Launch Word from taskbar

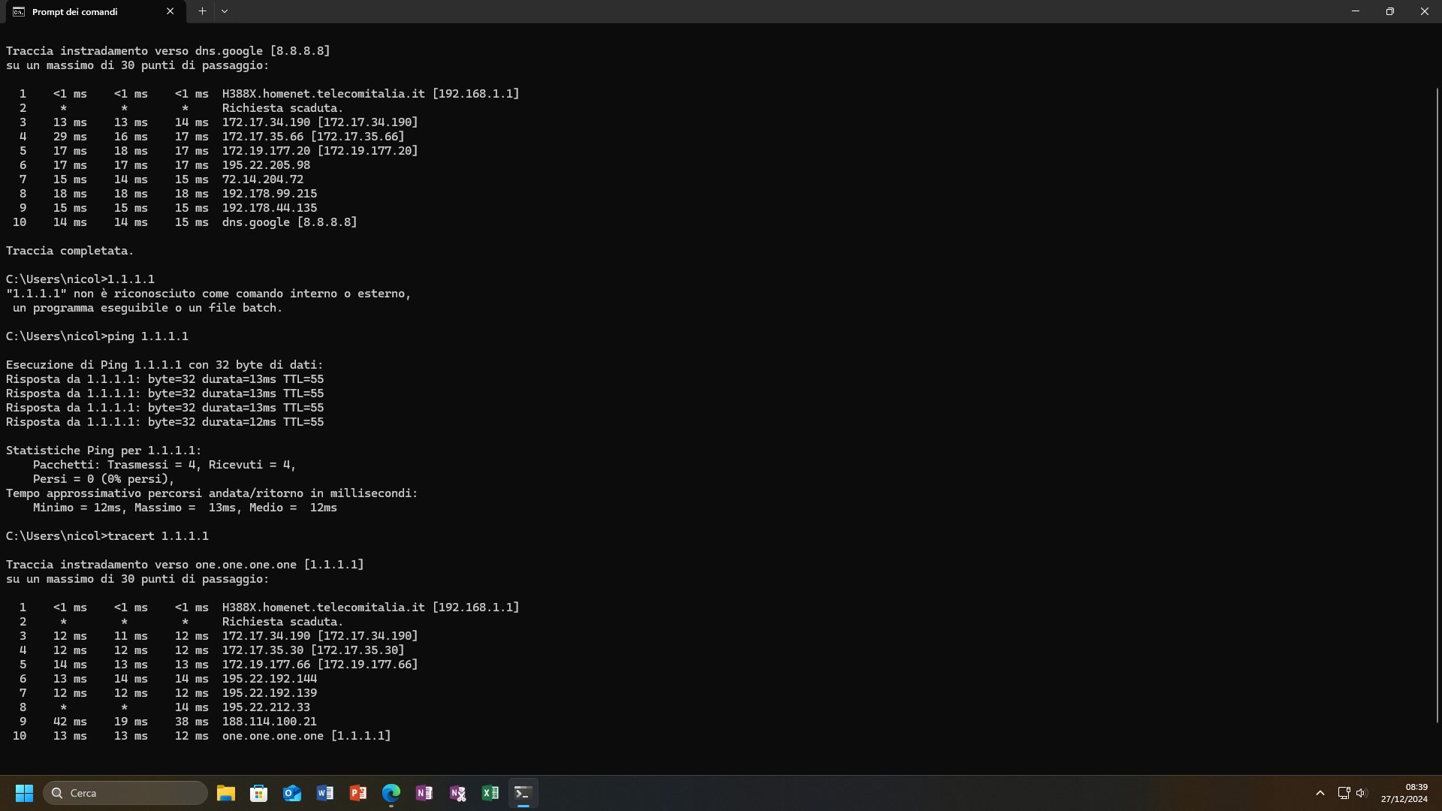[325, 793]
